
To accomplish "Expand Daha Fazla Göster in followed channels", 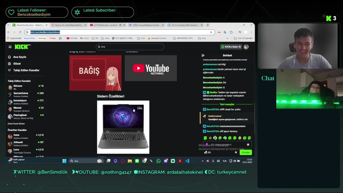I will 16,124.
